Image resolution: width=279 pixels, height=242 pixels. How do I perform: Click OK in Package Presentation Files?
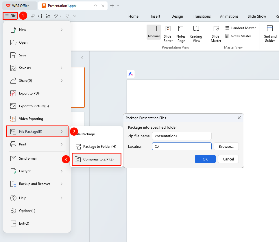point(205,159)
